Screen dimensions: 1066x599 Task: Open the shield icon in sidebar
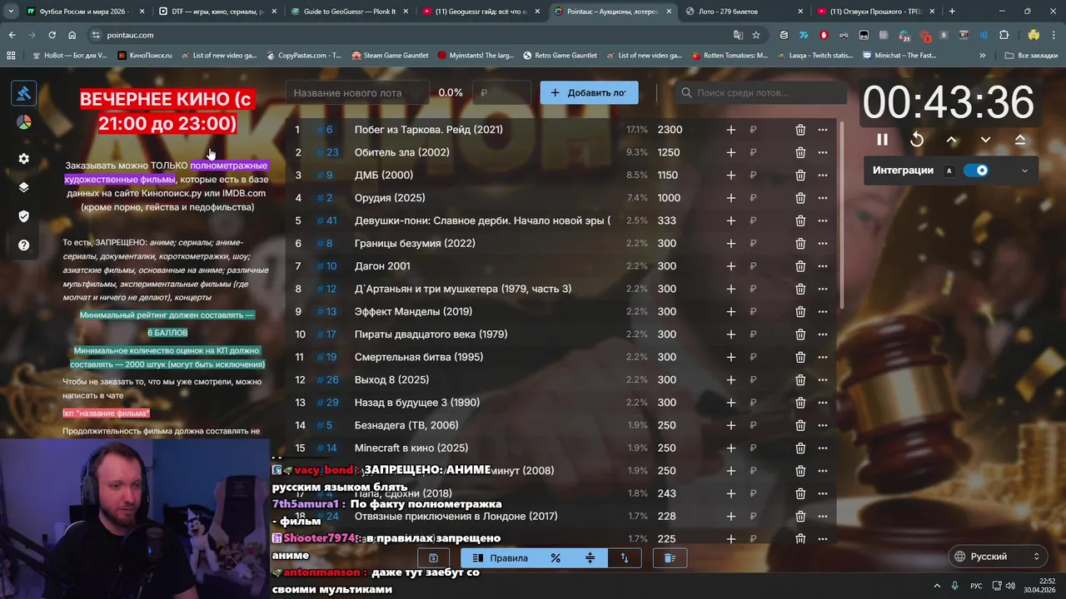point(23,216)
